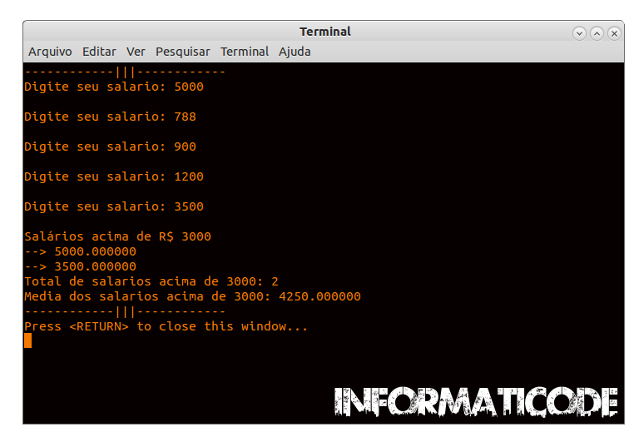Click the Terminal window title bar text
The width and height of the screenshot is (634, 437).
(325, 32)
